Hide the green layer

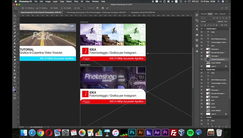(202, 104)
